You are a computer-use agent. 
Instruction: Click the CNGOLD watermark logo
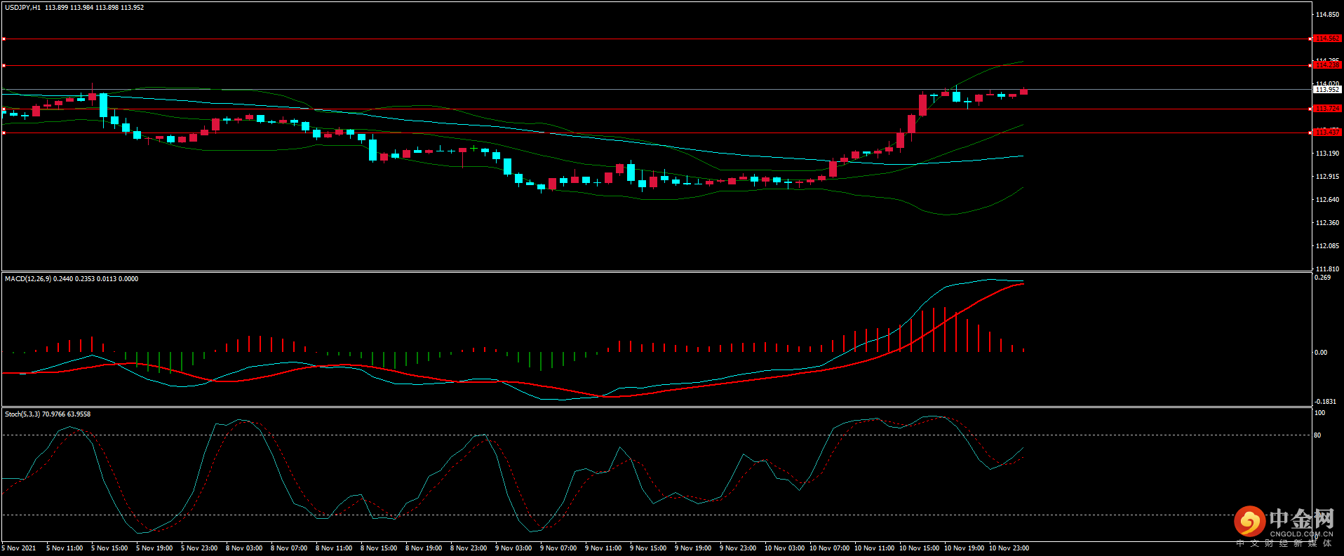click(1284, 523)
